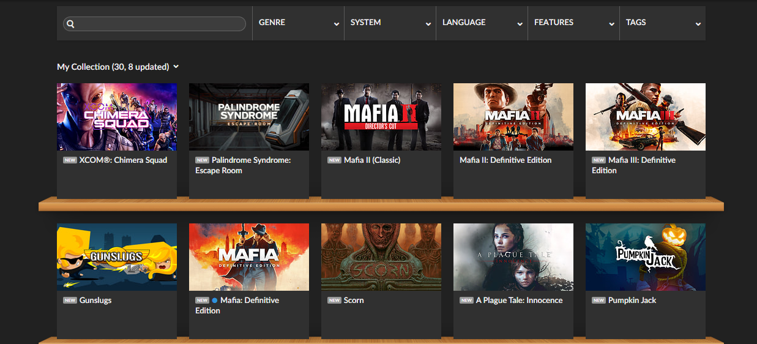Click the search magnifier icon
The height and width of the screenshot is (344, 757).
click(70, 24)
